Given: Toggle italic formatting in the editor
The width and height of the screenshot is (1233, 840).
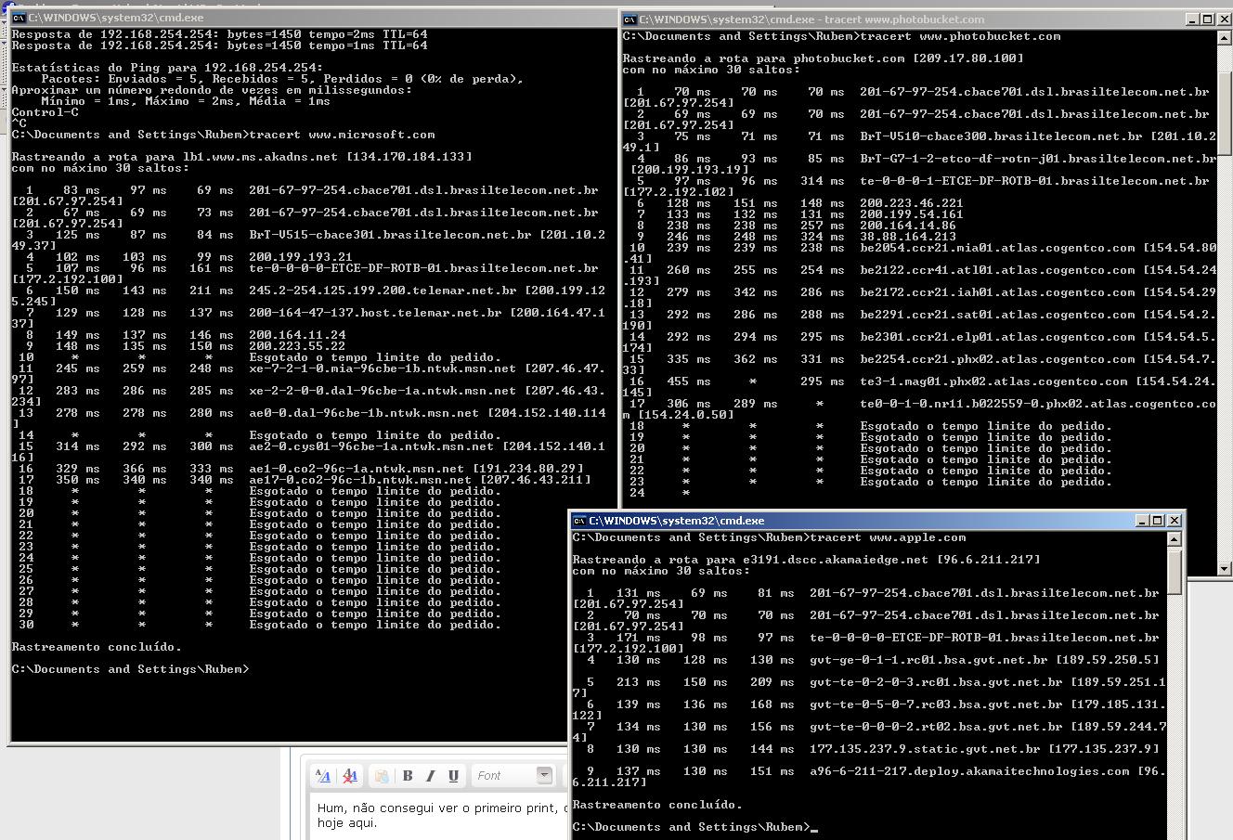Looking at the screenshot, I should 430,776.
